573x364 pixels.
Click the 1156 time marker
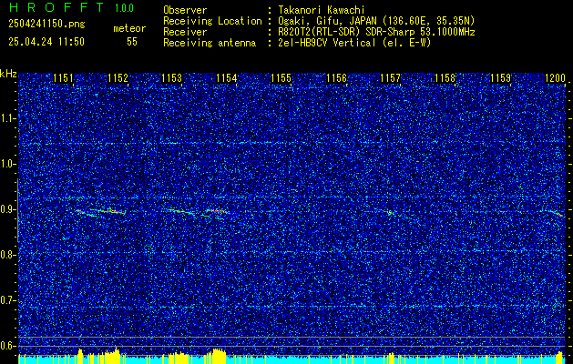click(x=336, y=78)
